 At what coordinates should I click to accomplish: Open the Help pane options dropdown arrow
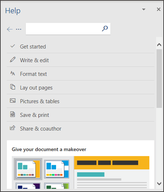(144, 9)
